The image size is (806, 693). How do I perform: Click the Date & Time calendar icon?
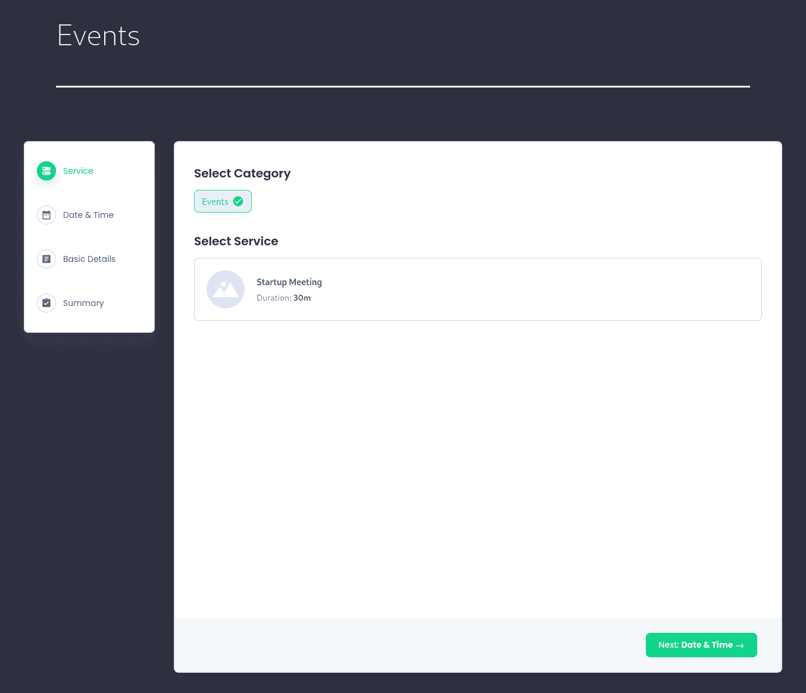46,215
